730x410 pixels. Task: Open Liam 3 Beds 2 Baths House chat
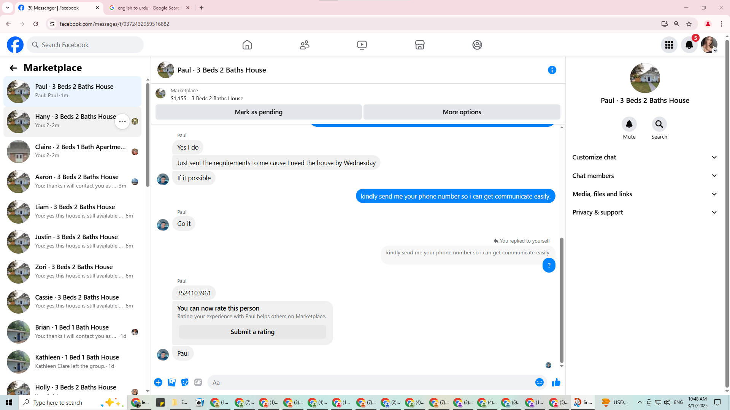point(72,211)
